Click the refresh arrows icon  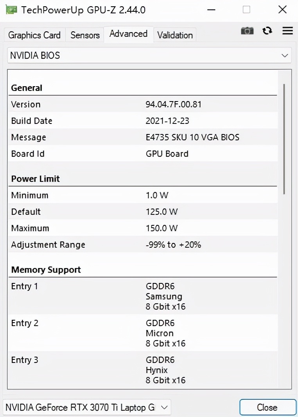[267, 31]
